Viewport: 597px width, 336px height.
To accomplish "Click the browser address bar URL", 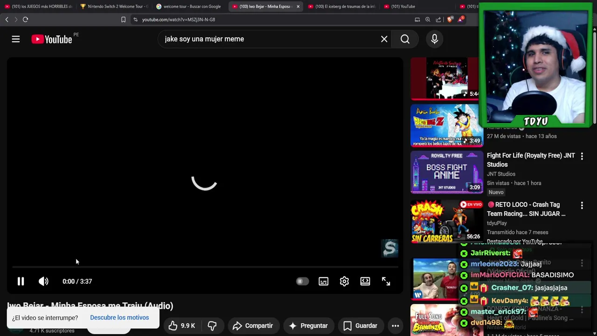I will (179, 20).
